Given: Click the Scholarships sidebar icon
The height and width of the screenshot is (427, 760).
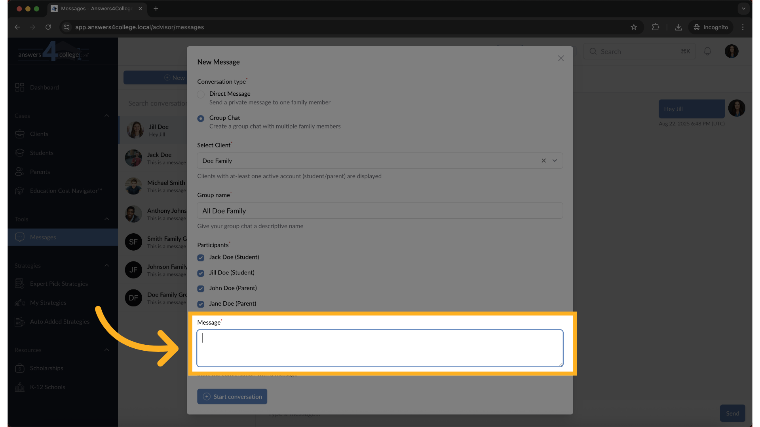Looking at the screenshot, I should point(19,368).
